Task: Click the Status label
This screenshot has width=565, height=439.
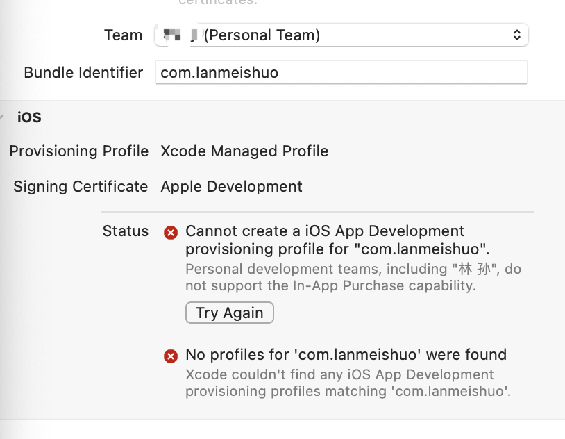Action: [126, 231]
